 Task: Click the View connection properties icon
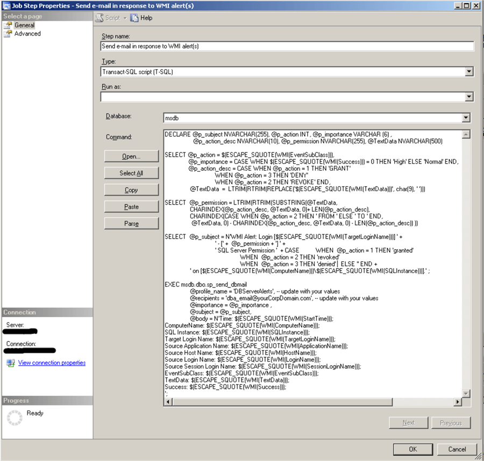pos(11,362)
